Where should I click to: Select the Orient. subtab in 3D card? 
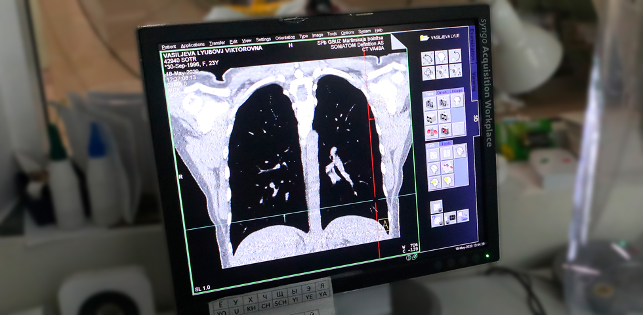[443, 93]
